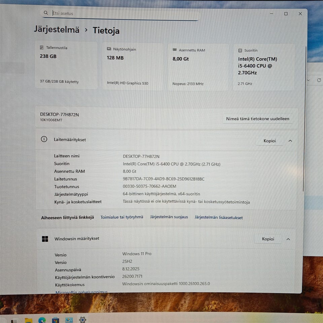Open Järjestelmän suojaus link
Screen dimensions: 323x323
(x=169, y=217)
